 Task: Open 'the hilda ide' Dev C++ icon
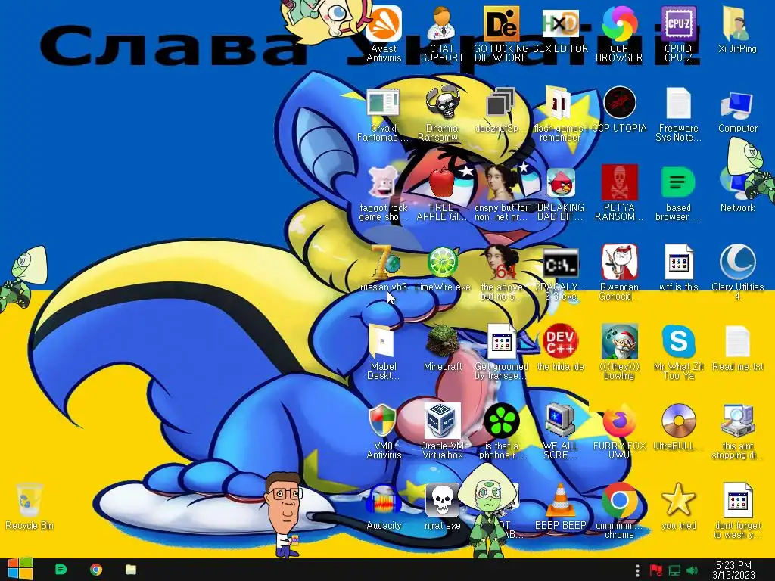coord(561,348)
